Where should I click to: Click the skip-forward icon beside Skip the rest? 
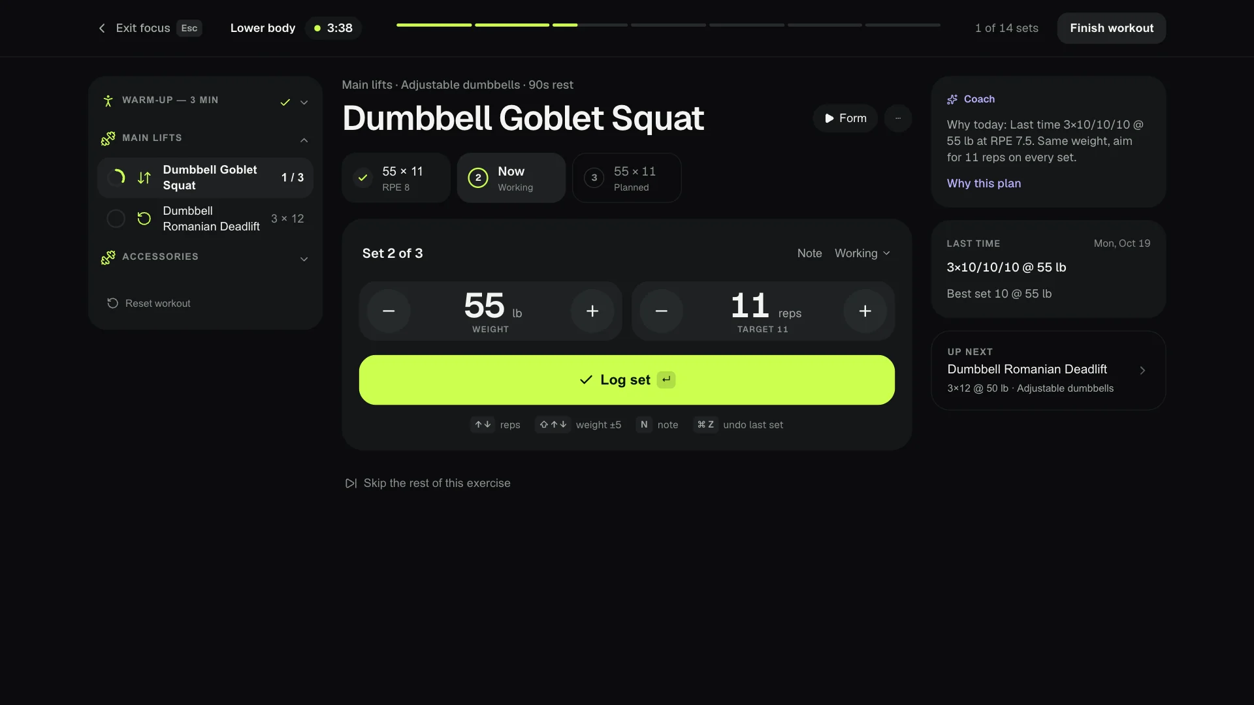click(x=351, y=483)
